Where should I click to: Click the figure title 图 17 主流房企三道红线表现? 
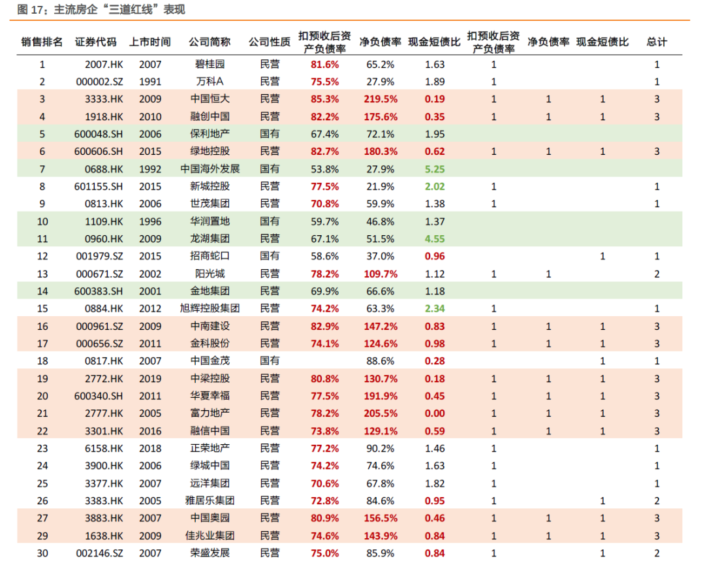pyautogui.click(x=101, y=9)
